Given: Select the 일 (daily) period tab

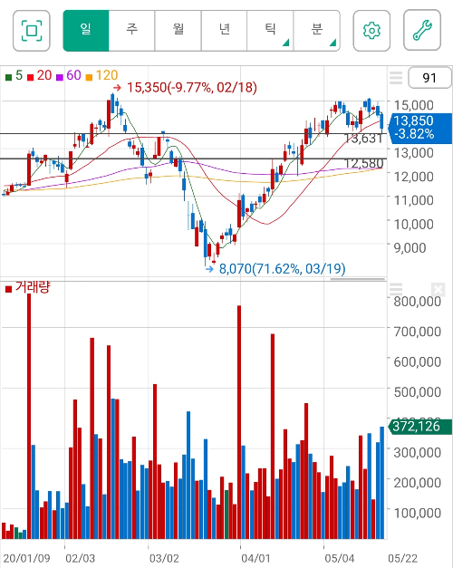Looking at the screenshot, I should 86,31.
